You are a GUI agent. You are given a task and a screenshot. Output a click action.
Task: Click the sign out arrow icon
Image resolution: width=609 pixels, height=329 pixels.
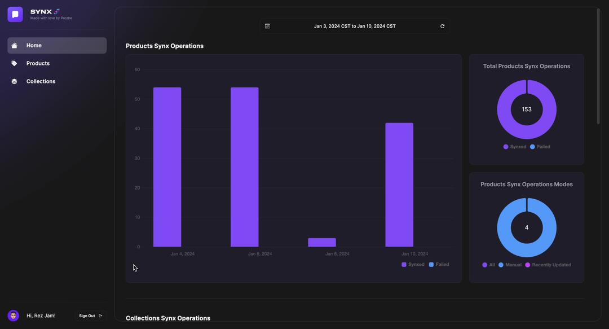tap(100, 316)
